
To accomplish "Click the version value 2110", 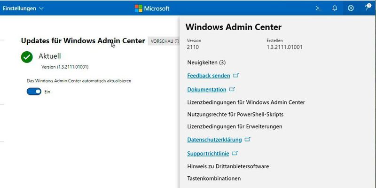I will pyautogui.click(x=193, y=47).
